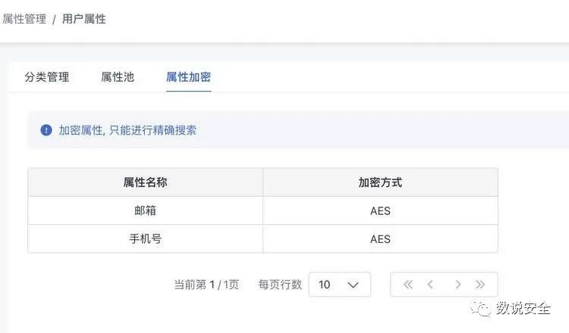Expand the page size chevron arrow
This screenshot has height=333, width=569.
[x=353, y=285]
